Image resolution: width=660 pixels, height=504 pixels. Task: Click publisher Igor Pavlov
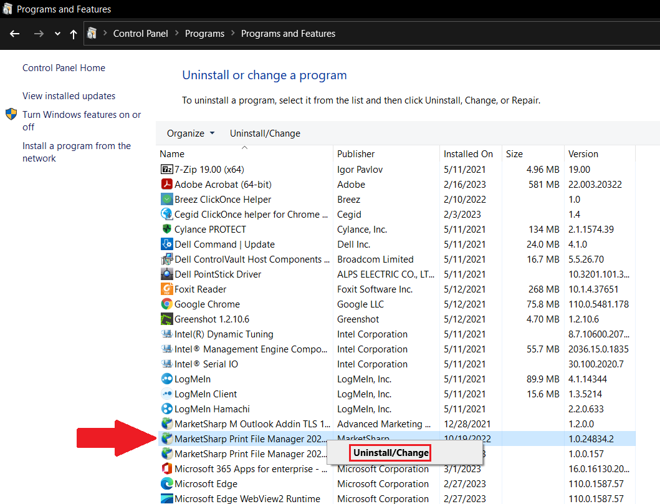pos(360,170)
